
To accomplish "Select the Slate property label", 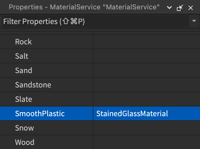I will 24,99.
